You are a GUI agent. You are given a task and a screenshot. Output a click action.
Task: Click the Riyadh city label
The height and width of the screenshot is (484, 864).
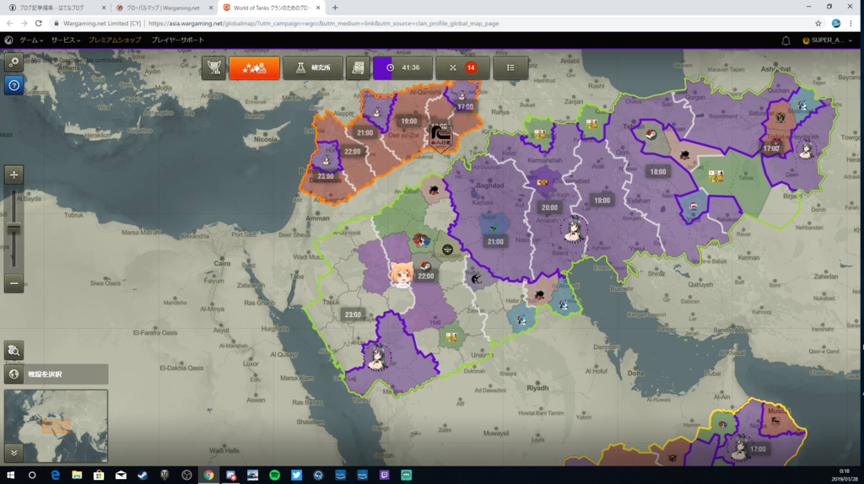coord(537,388)
